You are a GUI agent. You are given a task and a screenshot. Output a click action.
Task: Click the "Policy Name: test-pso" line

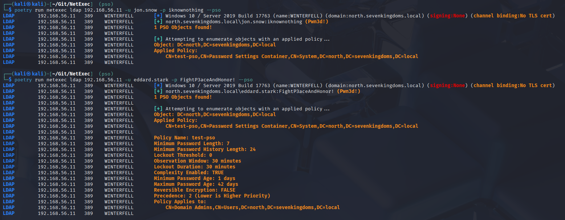[x=184, y=138]
